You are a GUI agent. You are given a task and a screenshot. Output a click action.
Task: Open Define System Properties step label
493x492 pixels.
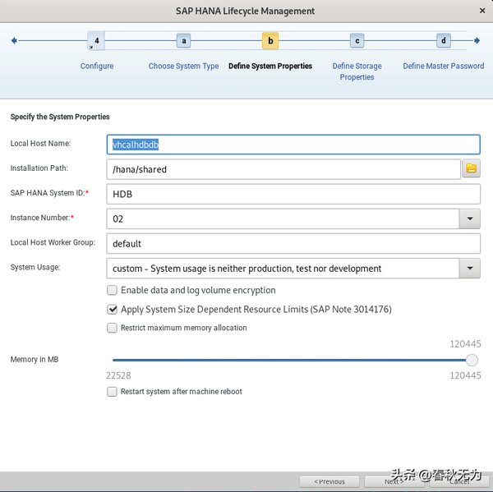click(270, 66)
